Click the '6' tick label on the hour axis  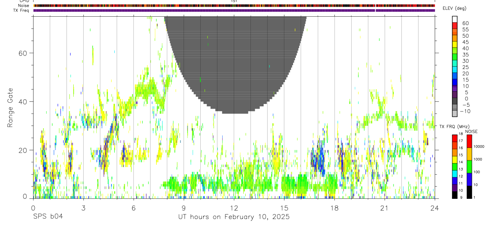(x=133, y=208)
